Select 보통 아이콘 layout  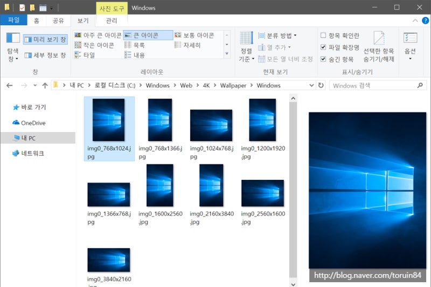tap(194, 35)
